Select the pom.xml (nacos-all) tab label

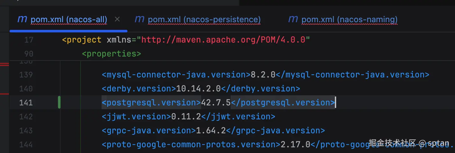69,20
